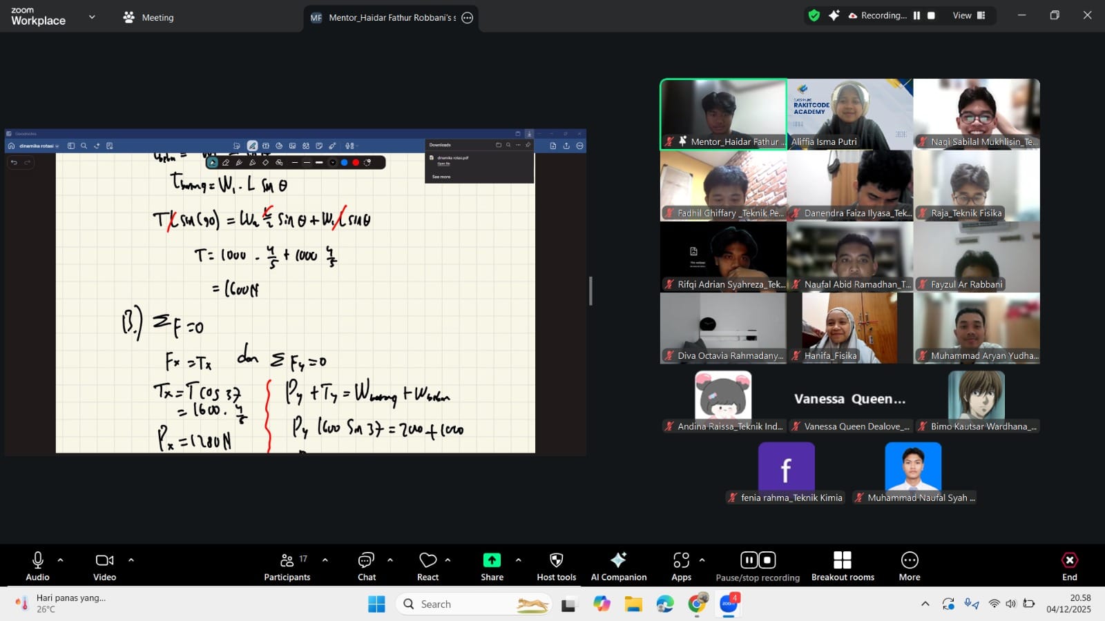
Task: Click the green Share screen button
Action: 492,560
